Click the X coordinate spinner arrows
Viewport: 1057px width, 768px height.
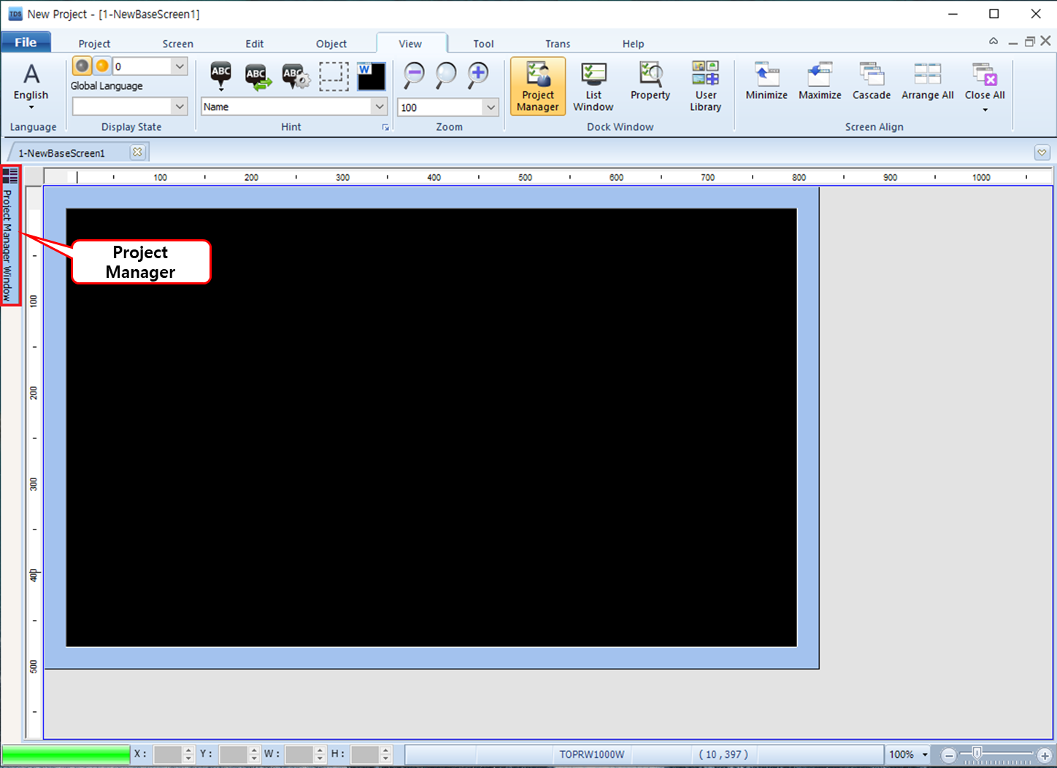pos(188,754)
